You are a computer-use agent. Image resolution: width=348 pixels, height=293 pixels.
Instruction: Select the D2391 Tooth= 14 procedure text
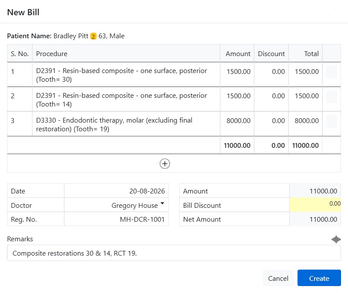click(121, 100)
